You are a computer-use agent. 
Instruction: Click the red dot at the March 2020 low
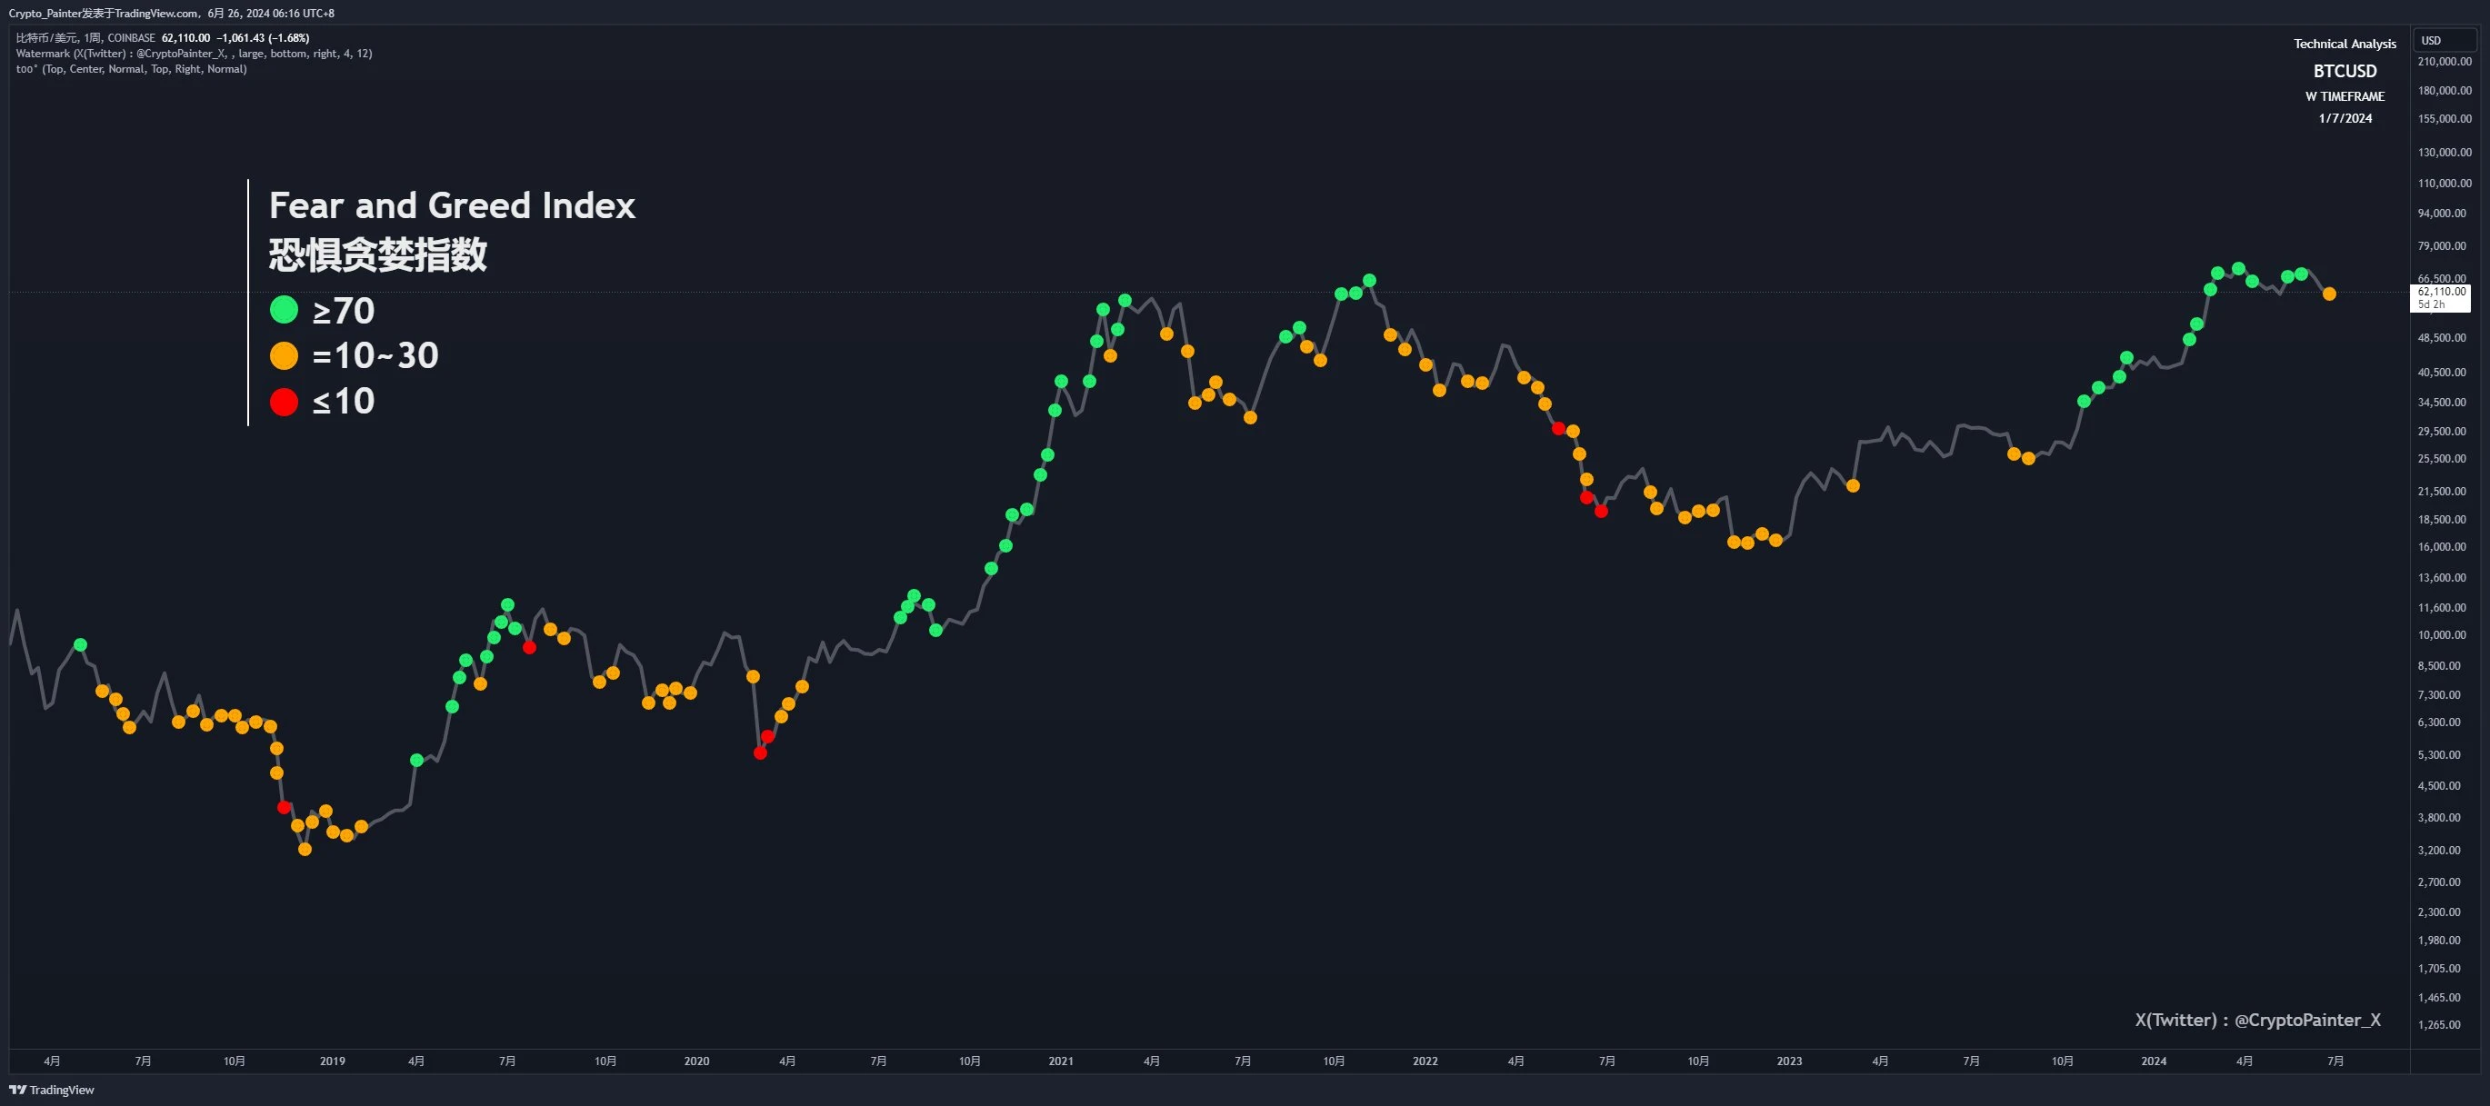pyautogui.click(x=760, y=752)
